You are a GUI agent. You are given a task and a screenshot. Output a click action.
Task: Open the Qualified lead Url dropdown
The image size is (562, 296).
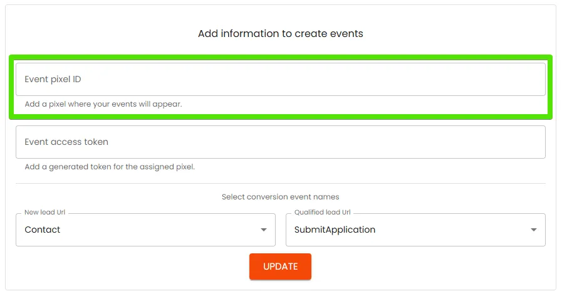tap(415, 230)
